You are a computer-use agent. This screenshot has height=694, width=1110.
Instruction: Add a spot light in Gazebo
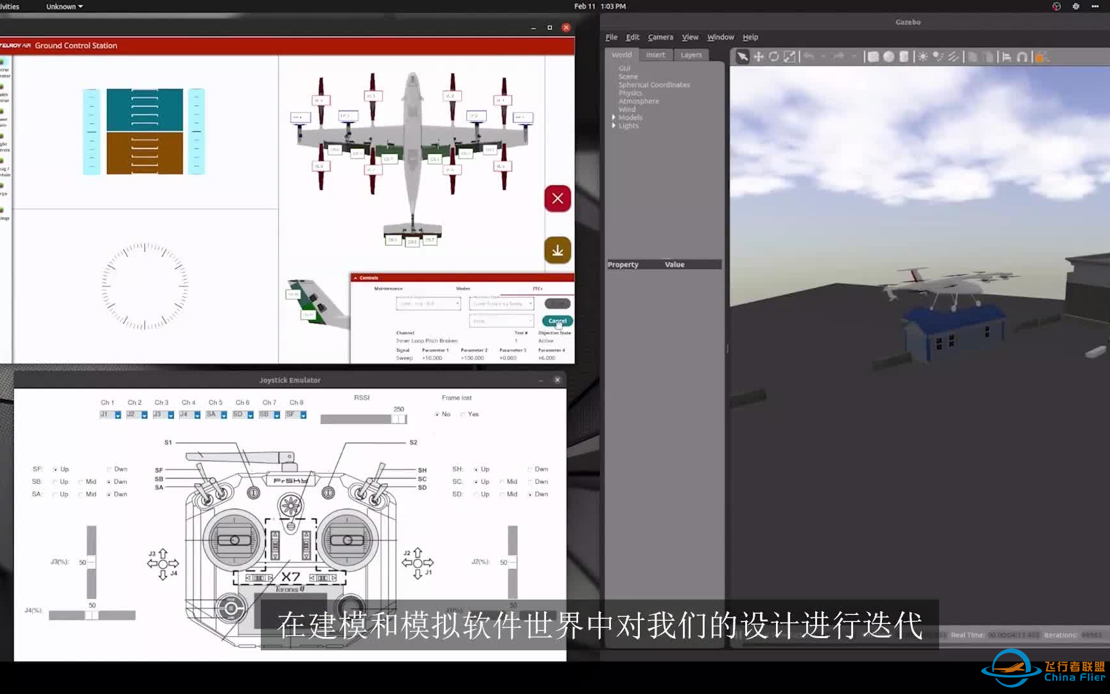coord(938,57)
